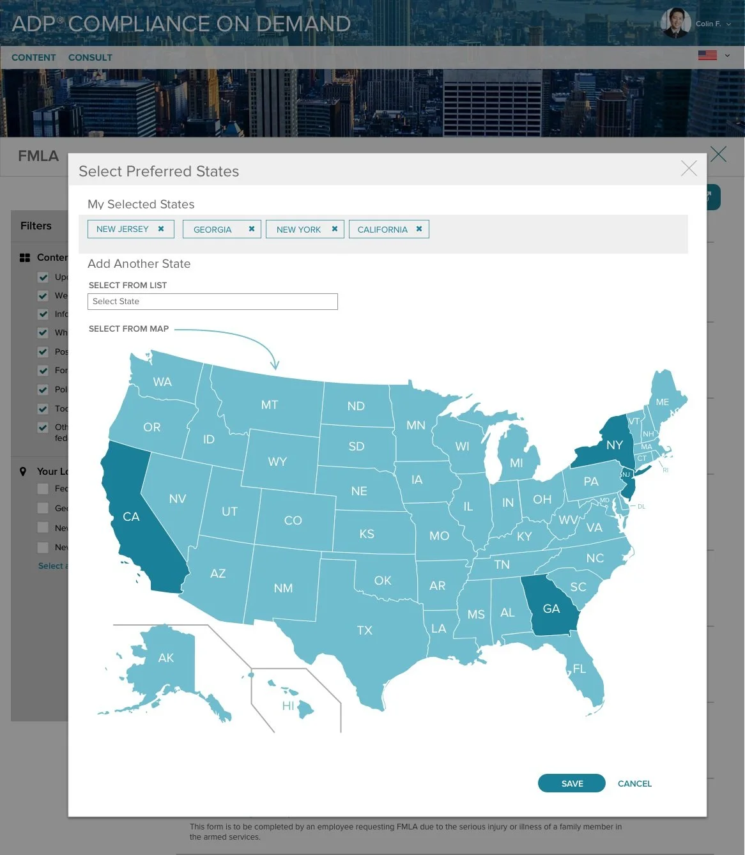This screenshot has width=745, height=855.
Task: Select Maine on the map
Action: (x=663, y=402)
